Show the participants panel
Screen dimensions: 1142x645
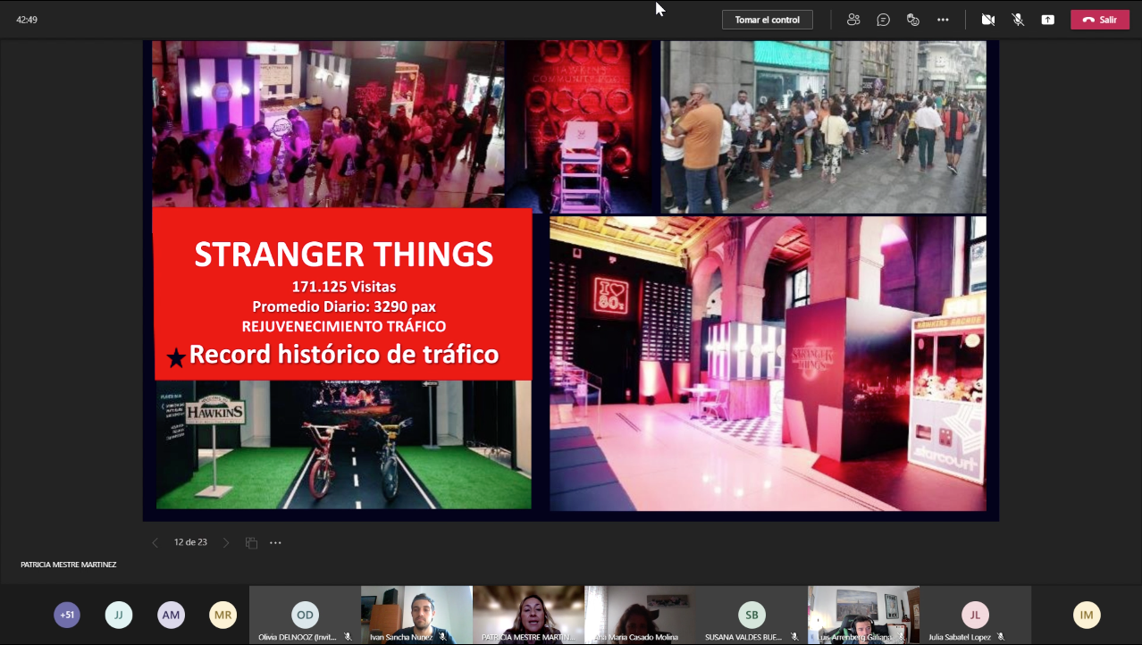click(x=853, y=20)
